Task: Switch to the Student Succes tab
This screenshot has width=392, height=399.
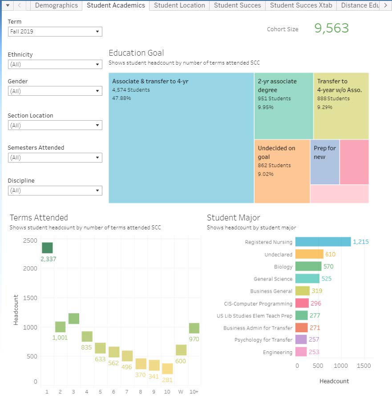Action: [237, 5]
